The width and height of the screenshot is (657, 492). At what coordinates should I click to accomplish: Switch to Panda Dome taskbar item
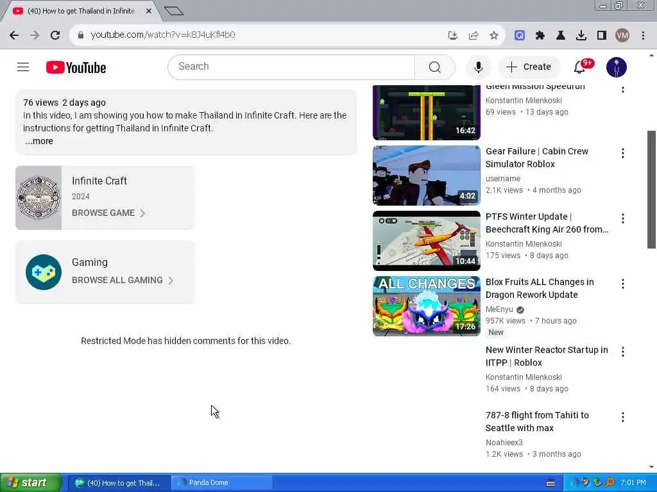click(222, 483)
